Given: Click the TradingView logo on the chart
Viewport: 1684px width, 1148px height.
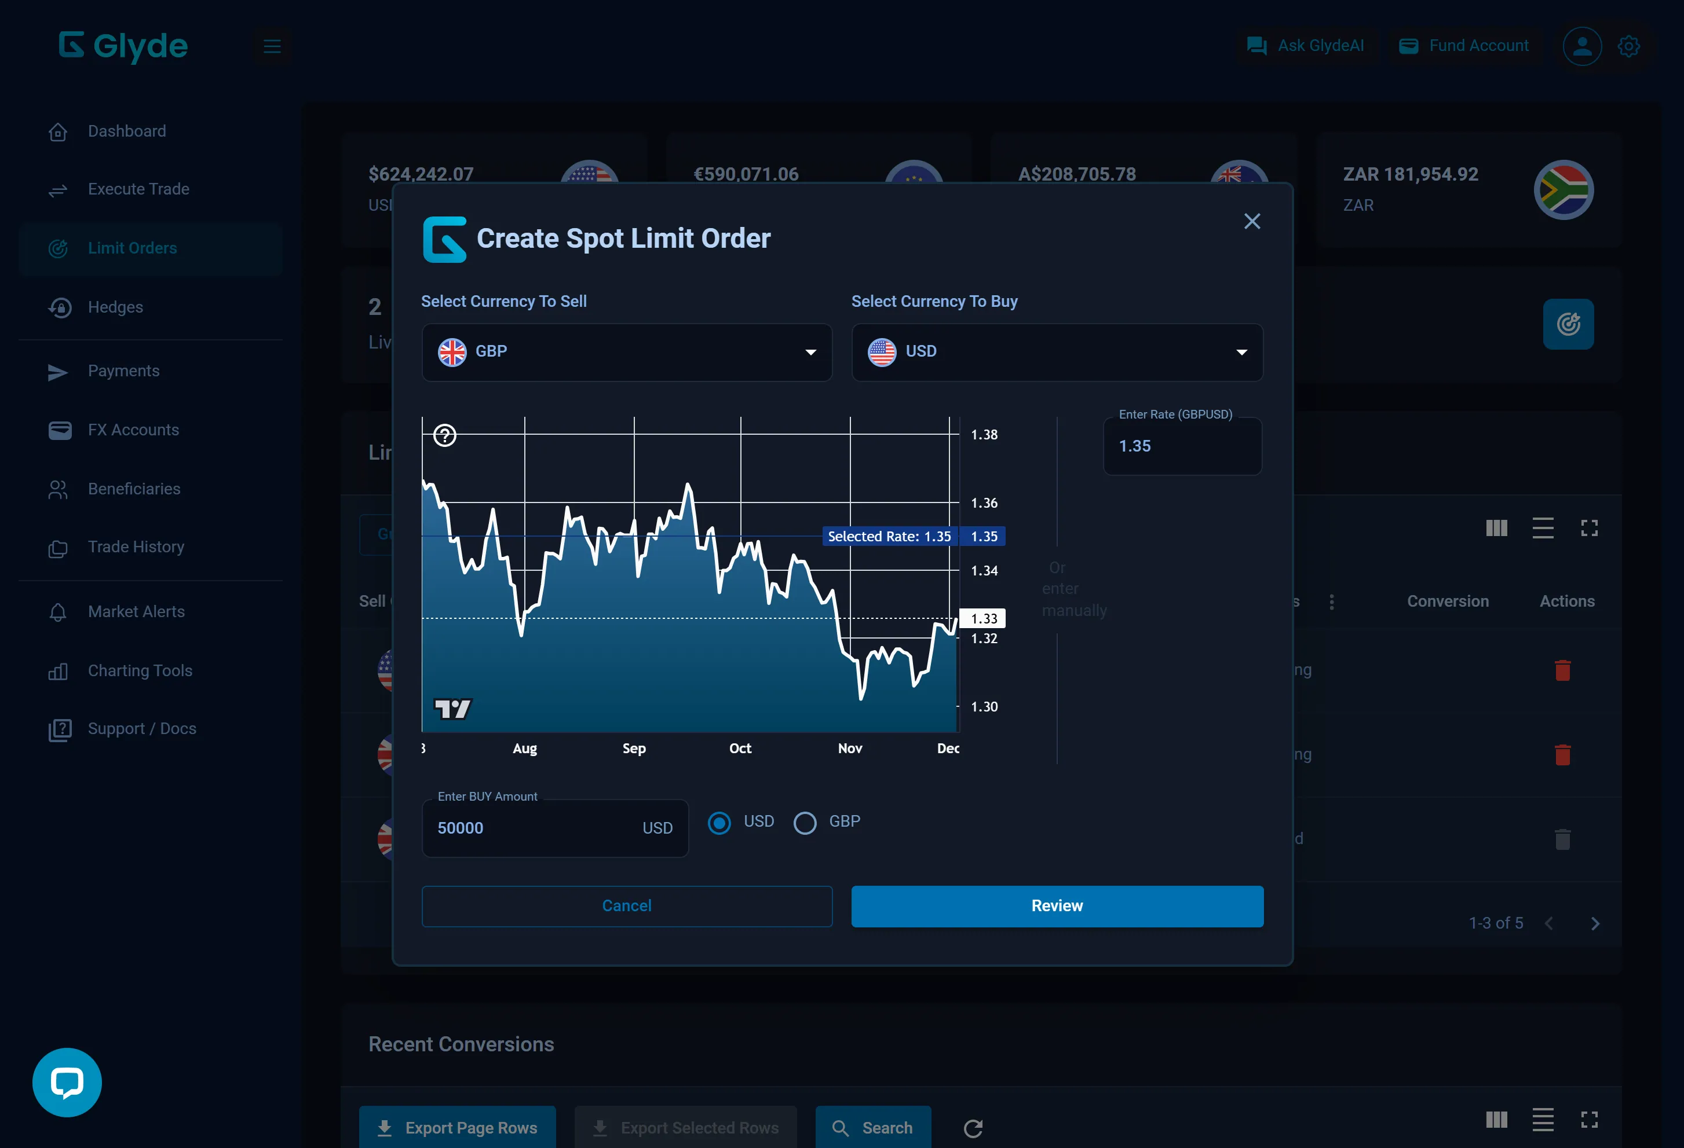Looking at the screenshot, I should tap(452, 709).
